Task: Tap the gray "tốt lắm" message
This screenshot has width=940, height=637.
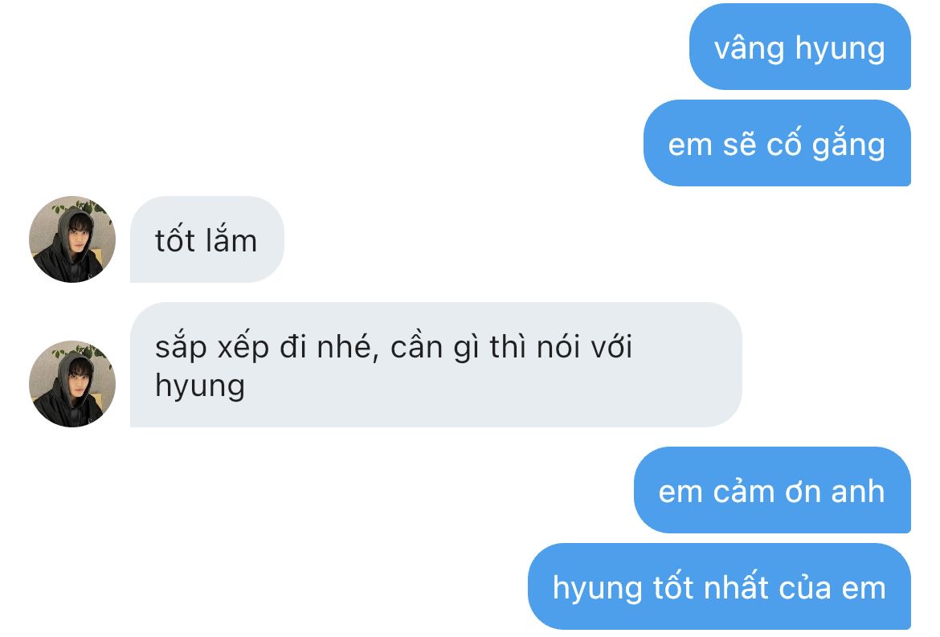Action: click(206, 239)
